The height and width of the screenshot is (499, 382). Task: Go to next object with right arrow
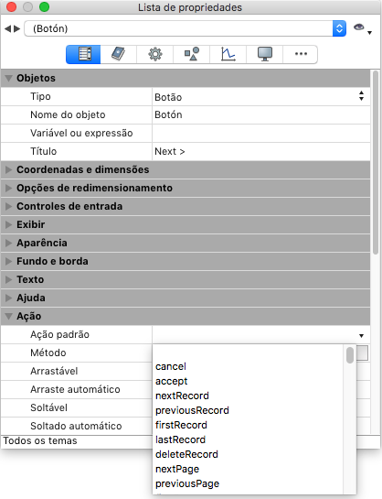pos(16,29)
